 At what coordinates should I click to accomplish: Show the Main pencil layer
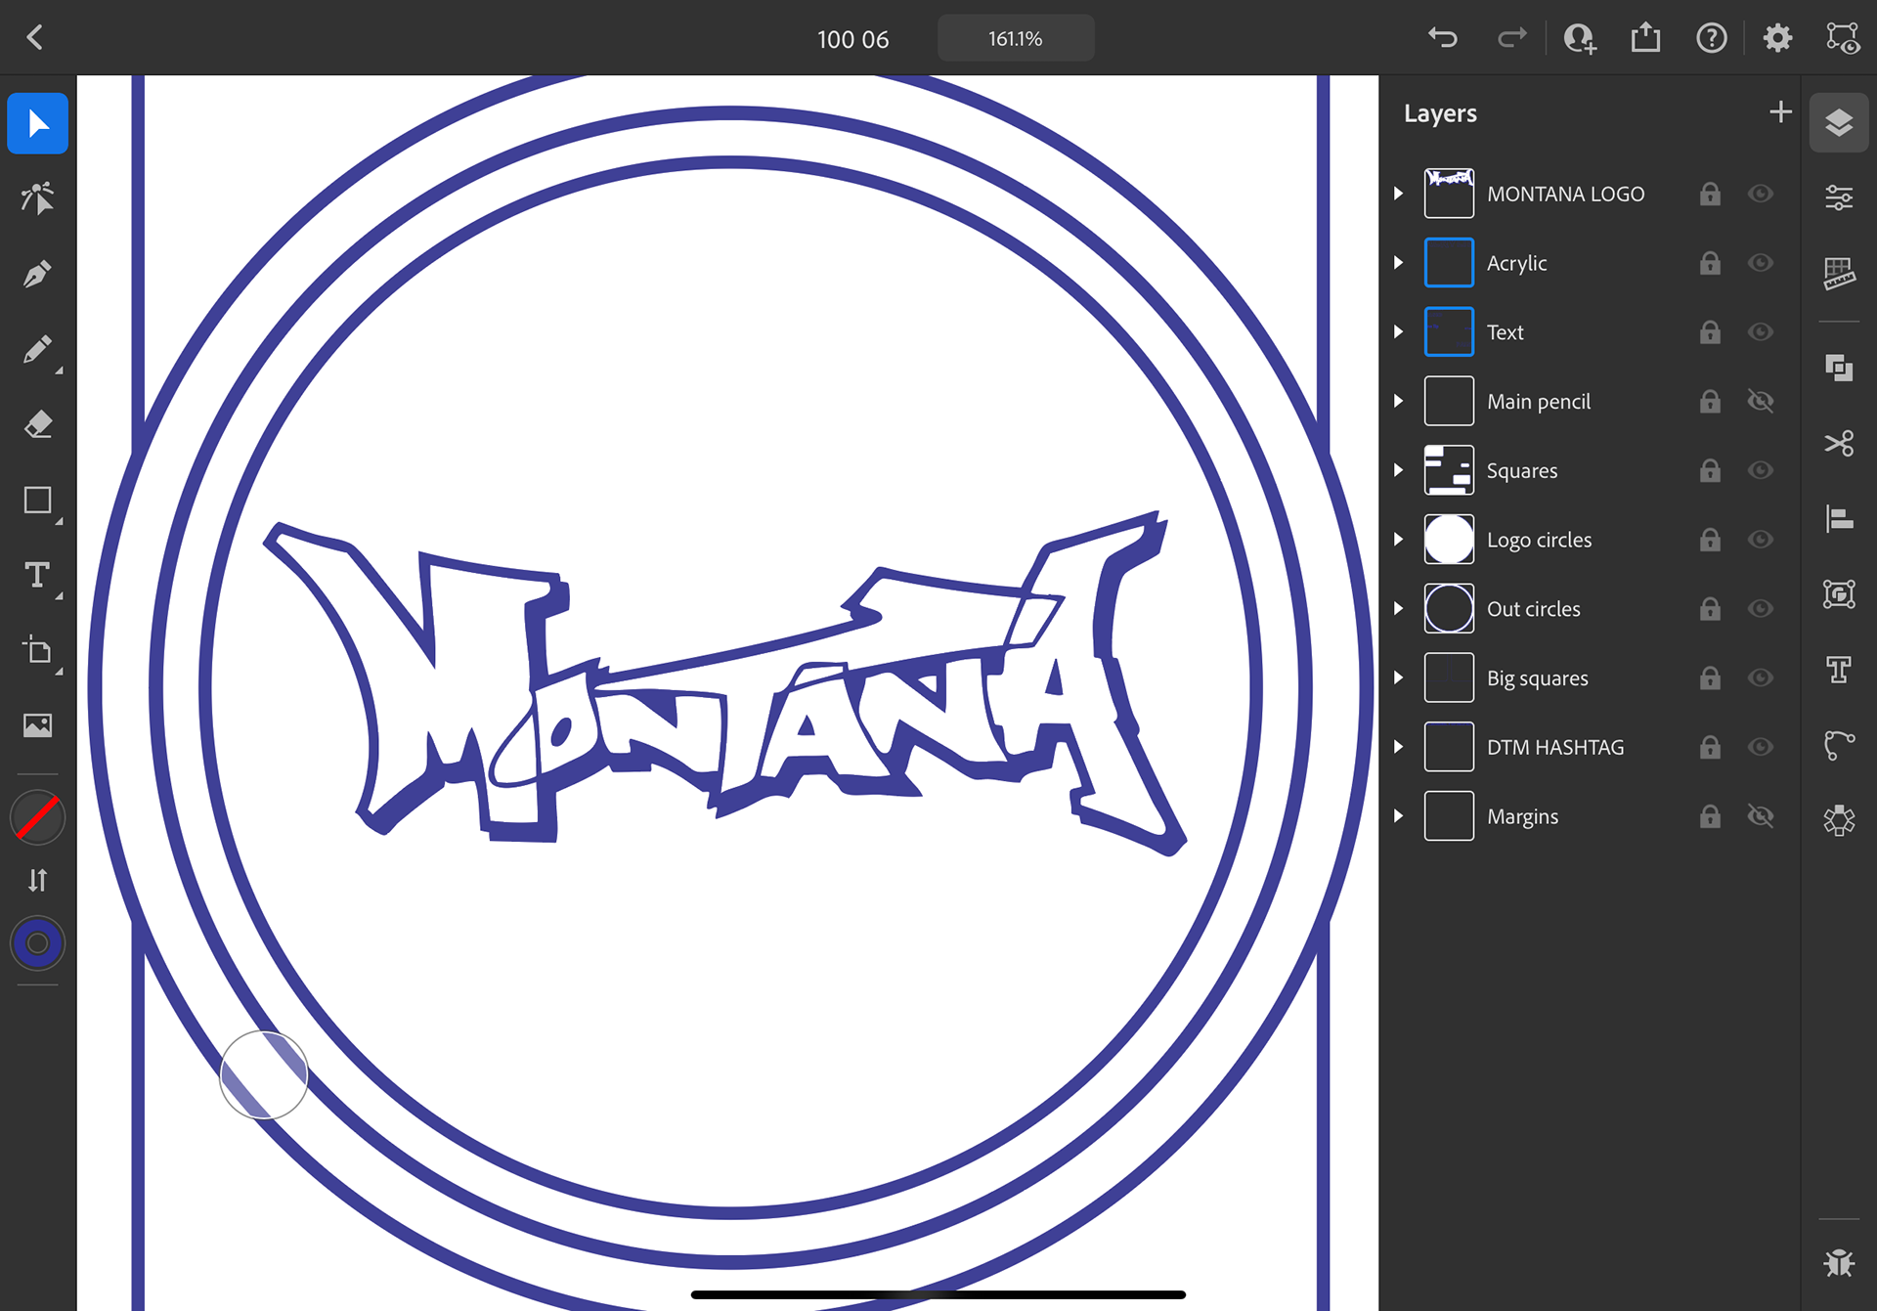coord(1761,402)
